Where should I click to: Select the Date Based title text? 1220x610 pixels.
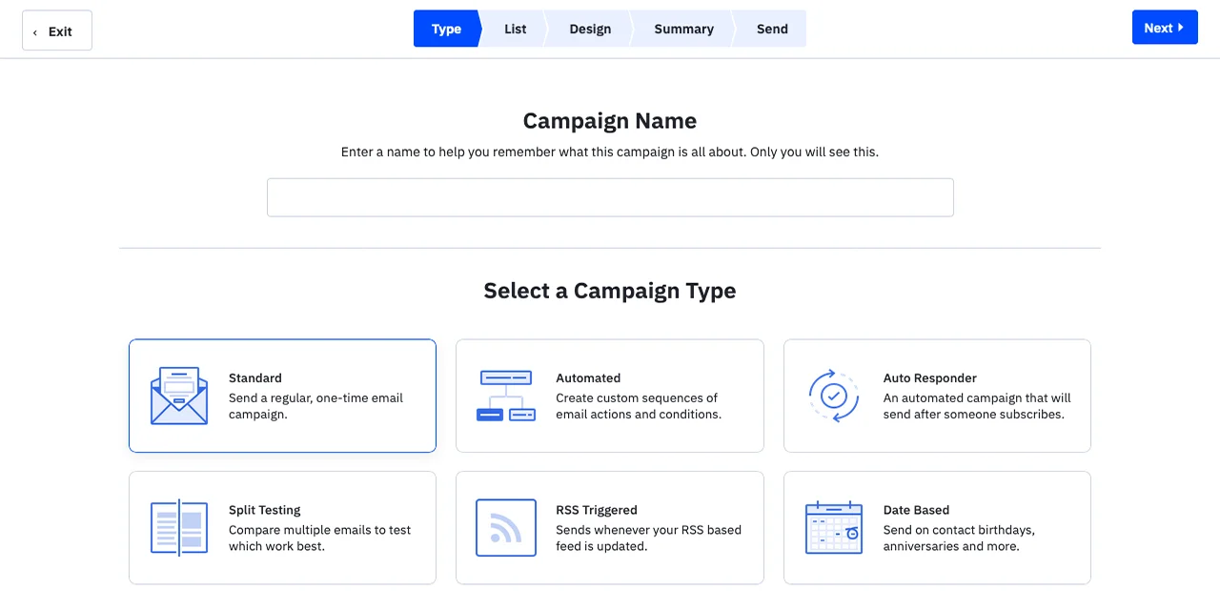click(x=917, y=510)
